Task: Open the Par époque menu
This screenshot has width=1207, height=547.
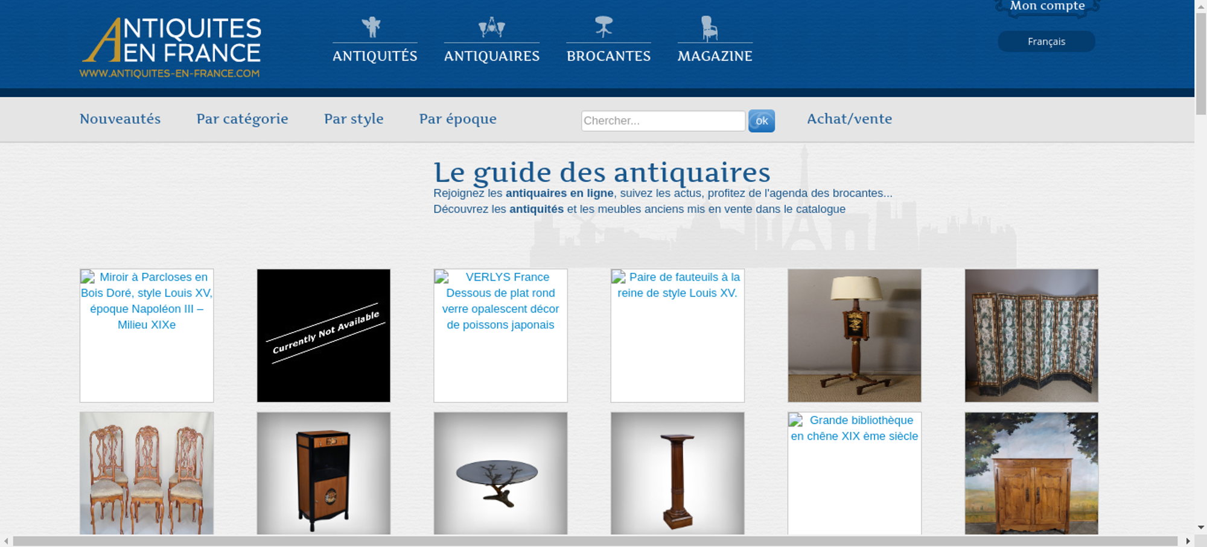Action: point(457,119)
